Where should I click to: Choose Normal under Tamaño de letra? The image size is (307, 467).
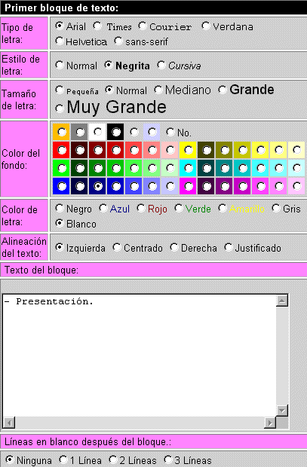click(x=109, y=90)
